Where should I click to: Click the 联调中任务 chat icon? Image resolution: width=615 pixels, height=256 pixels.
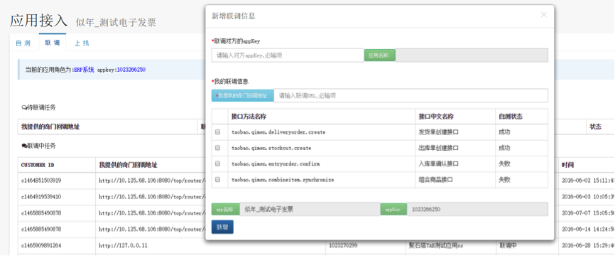click(24, 146)
